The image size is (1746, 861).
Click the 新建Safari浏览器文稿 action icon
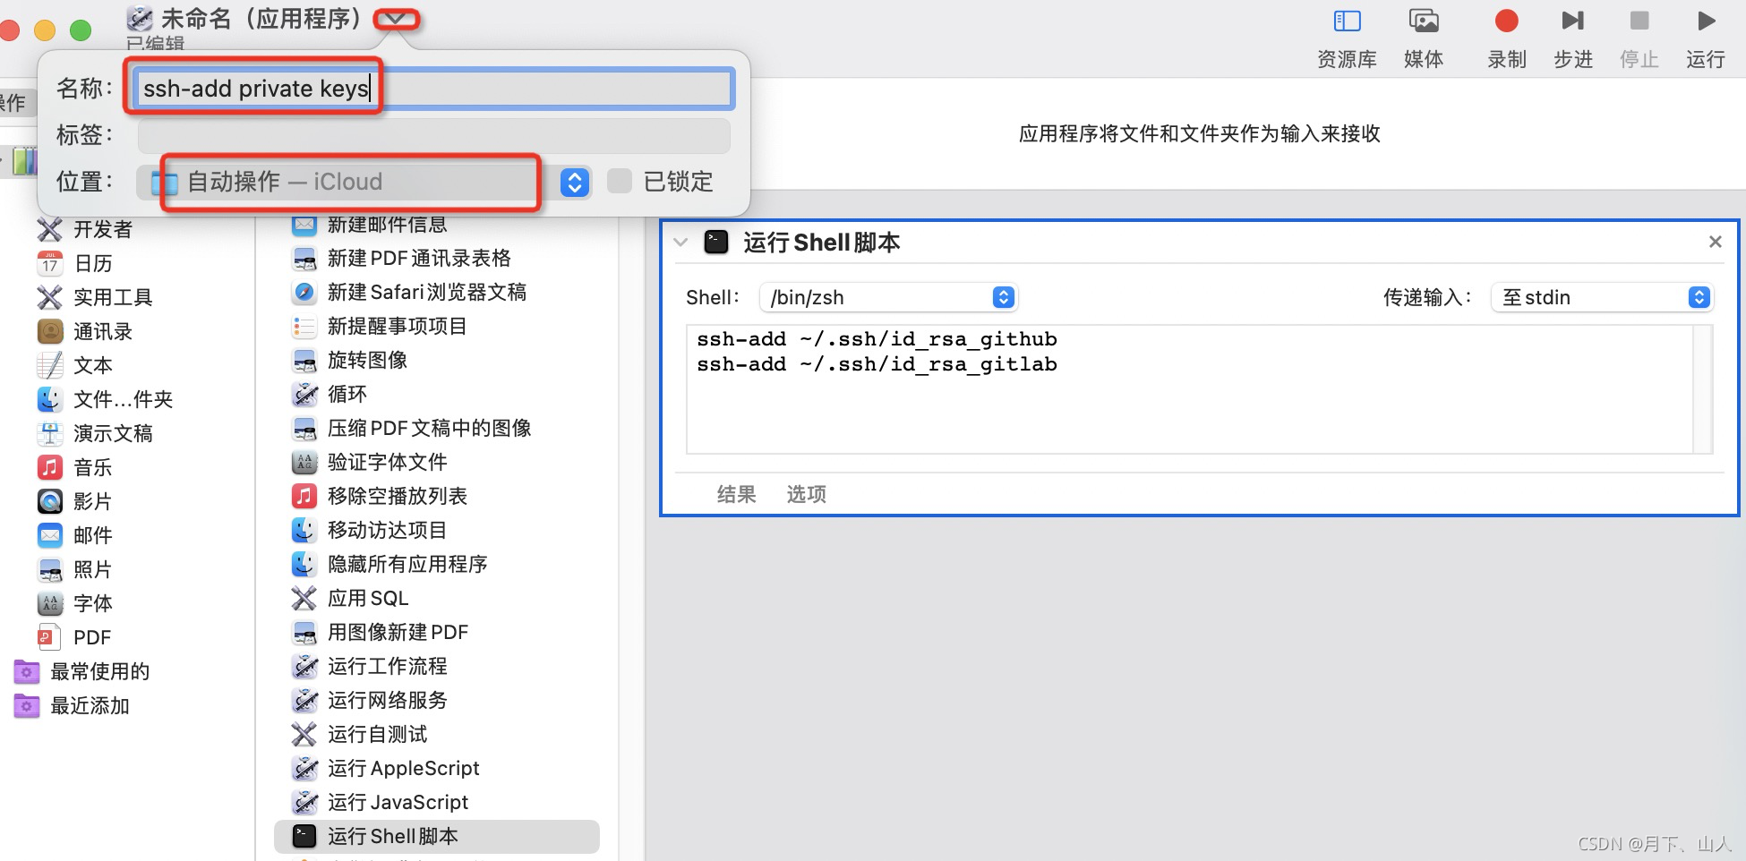coord(304,293)
